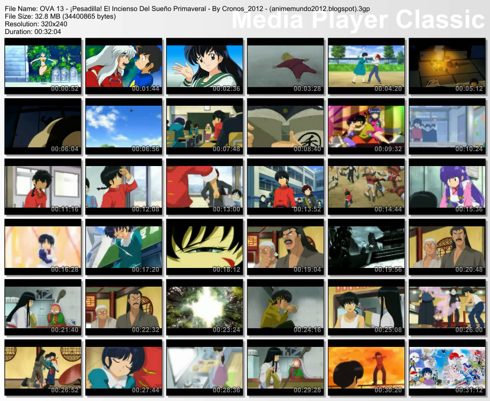Open the thumbnail stamped 00:13:00
490x401 pixels.
(x=205, y=187)
